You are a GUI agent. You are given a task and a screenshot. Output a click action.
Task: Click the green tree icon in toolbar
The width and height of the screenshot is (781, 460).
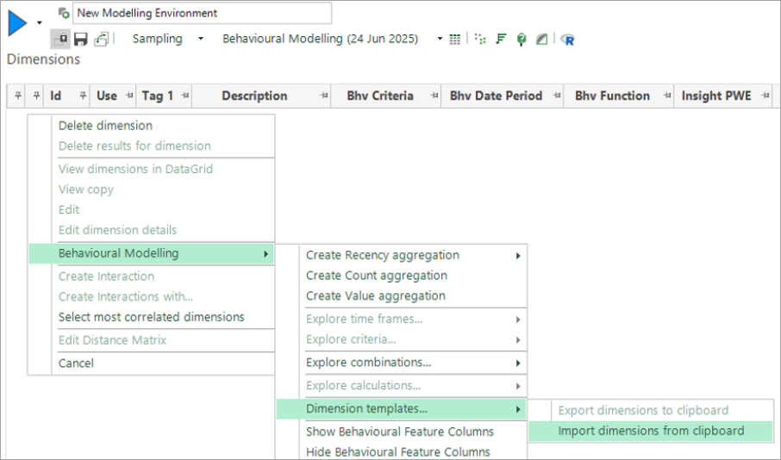pyautogui.click(x=522, y=39)
